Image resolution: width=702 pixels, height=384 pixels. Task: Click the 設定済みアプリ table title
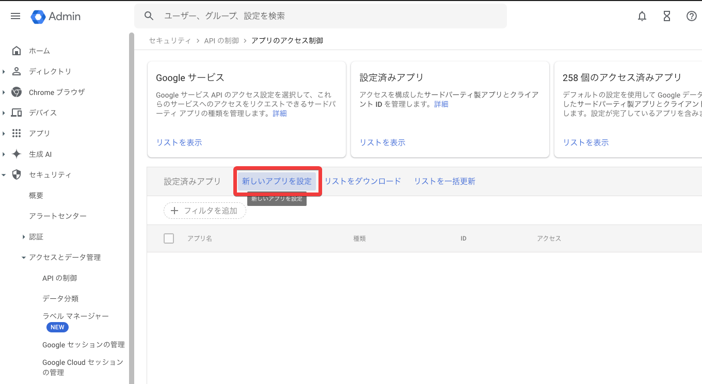pos(193,182)
